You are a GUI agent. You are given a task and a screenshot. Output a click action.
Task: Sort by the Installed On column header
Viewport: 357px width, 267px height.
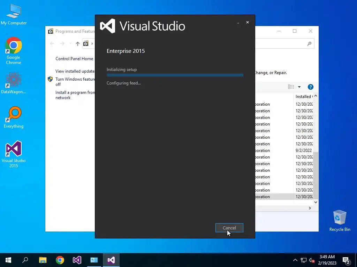[304, 97]
